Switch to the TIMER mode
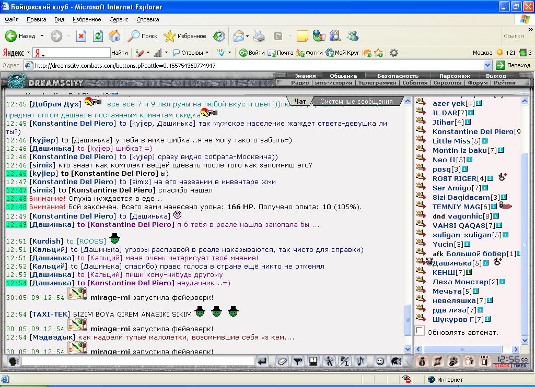The image size is (535, 387). click(x=520, y=366)
